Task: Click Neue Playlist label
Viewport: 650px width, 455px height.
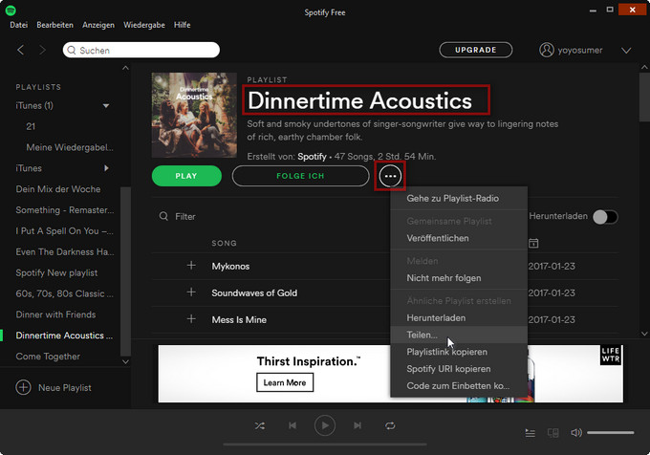Action: click(x=65, y=388)
